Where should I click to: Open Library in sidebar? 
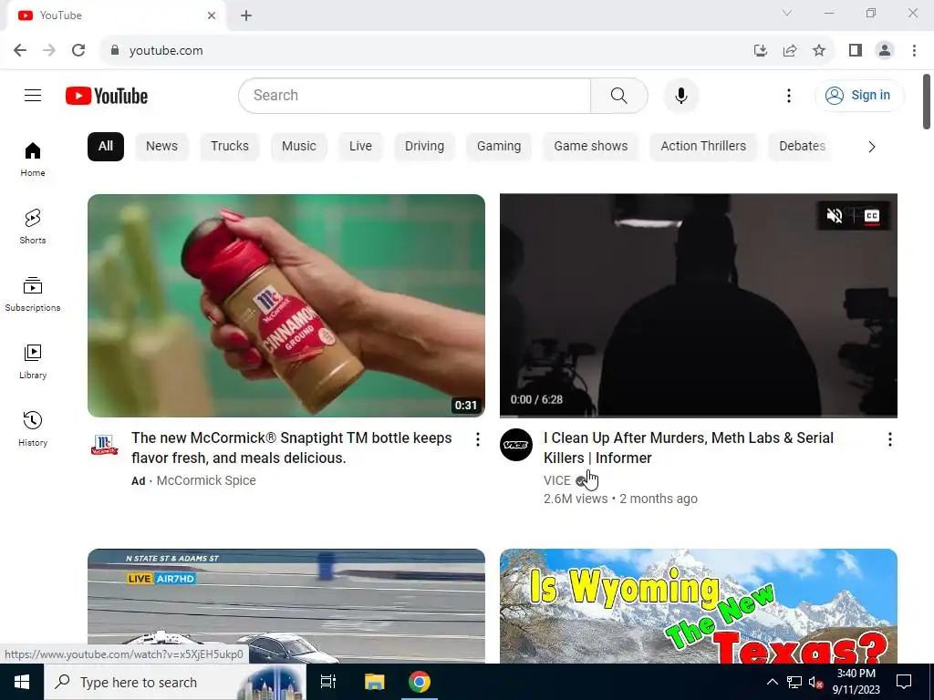tap(33, 361)
